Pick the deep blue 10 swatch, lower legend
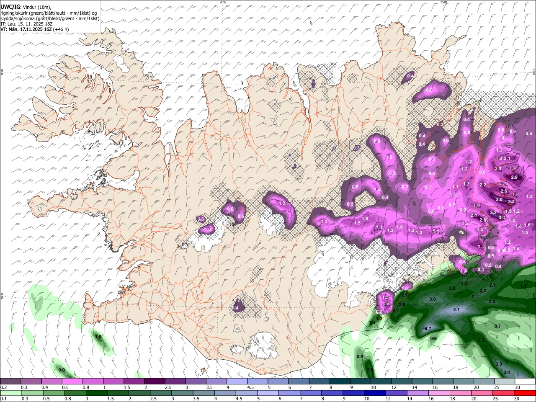Screen dimensions: 536x402 pyautogui.click(x=375, y=393)
